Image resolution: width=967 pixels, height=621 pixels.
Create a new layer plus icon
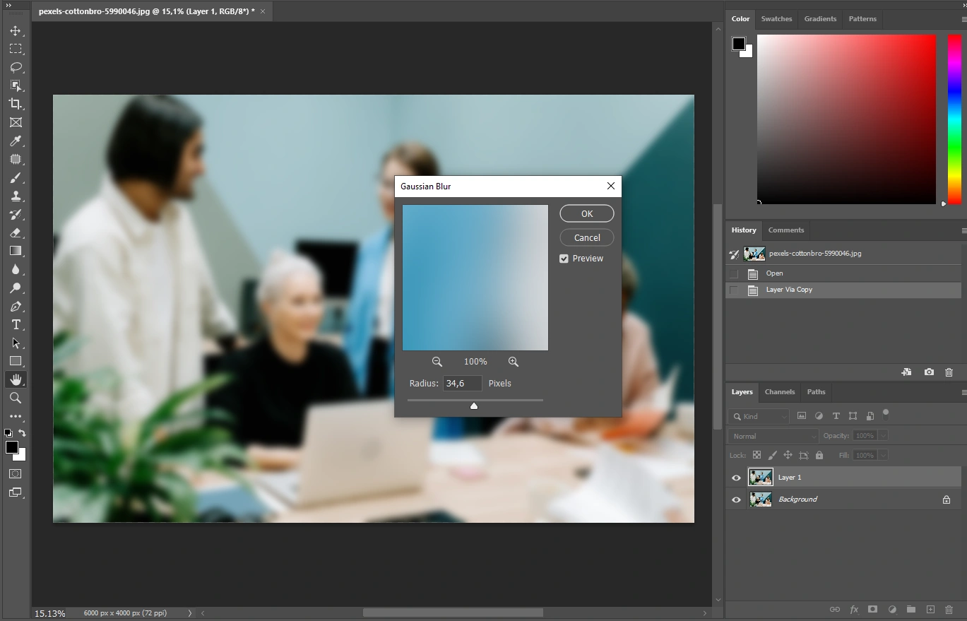(x=930, y=609)
